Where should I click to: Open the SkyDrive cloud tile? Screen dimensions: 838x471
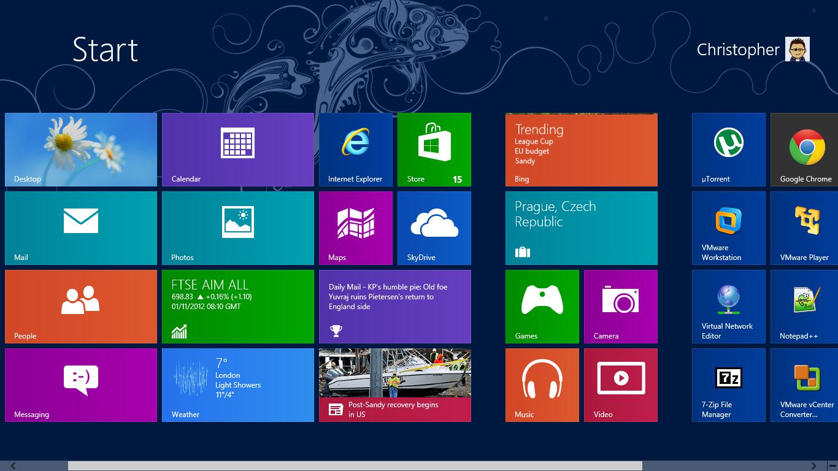pyautogui.click(x=434, y=228)
